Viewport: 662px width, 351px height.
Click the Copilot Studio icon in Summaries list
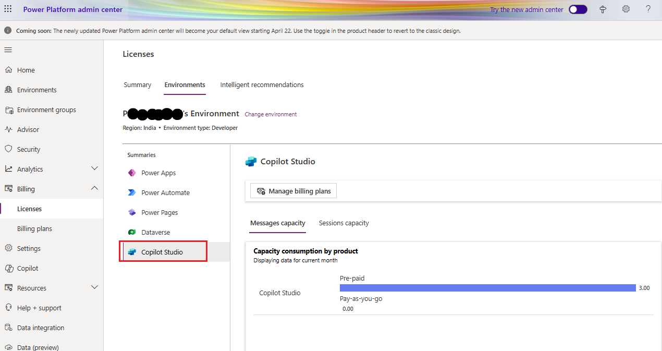[x=132, y=252]
